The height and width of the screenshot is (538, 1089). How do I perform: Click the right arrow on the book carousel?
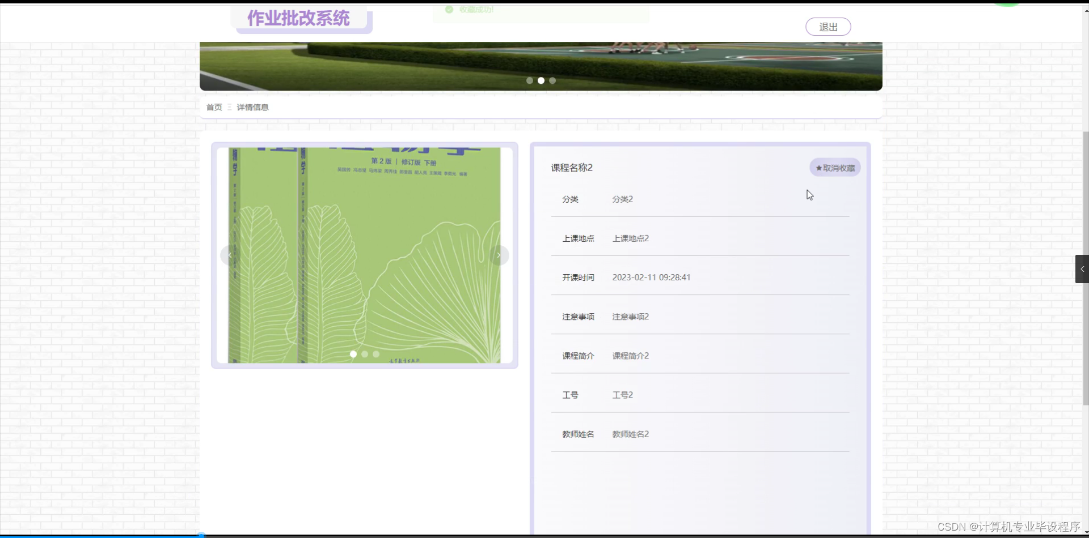tap(499, 255)
